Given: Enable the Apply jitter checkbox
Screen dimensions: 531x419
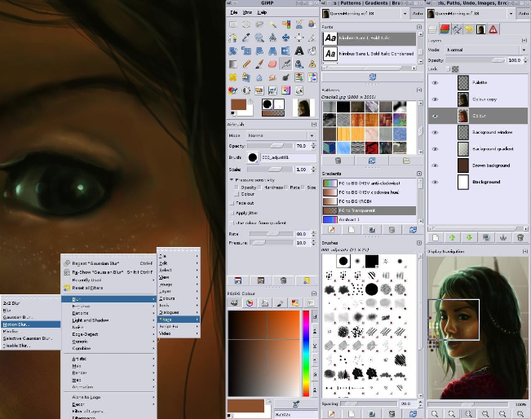Looking at the screenshot, I should pos(232,213).
